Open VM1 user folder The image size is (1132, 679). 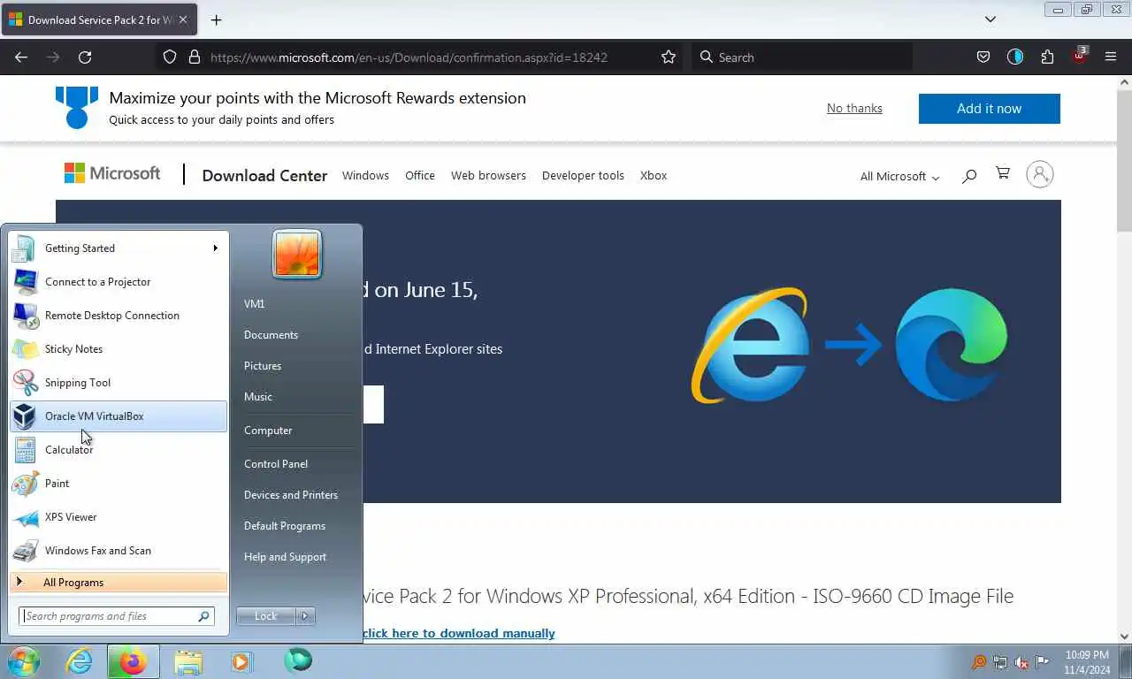(x=255, y=304)
